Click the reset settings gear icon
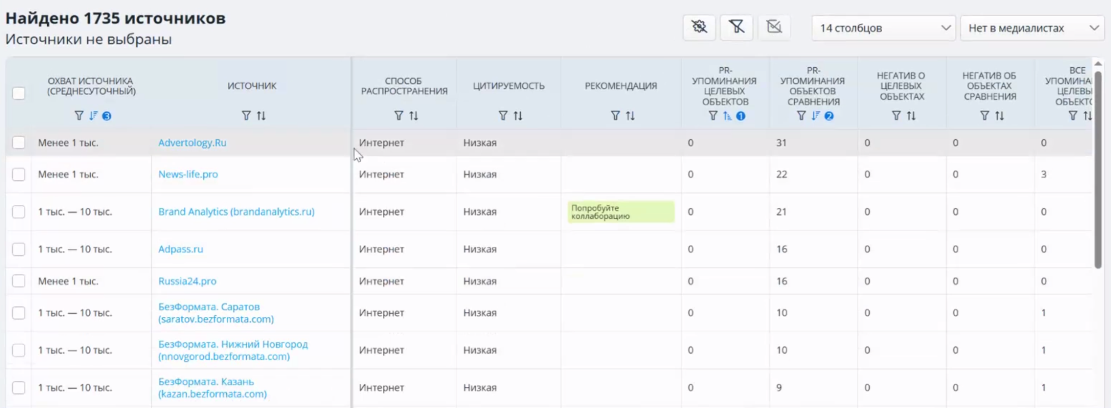 click(x=699, y=27)
